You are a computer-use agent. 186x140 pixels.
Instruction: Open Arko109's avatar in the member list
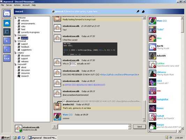(152, 56)
